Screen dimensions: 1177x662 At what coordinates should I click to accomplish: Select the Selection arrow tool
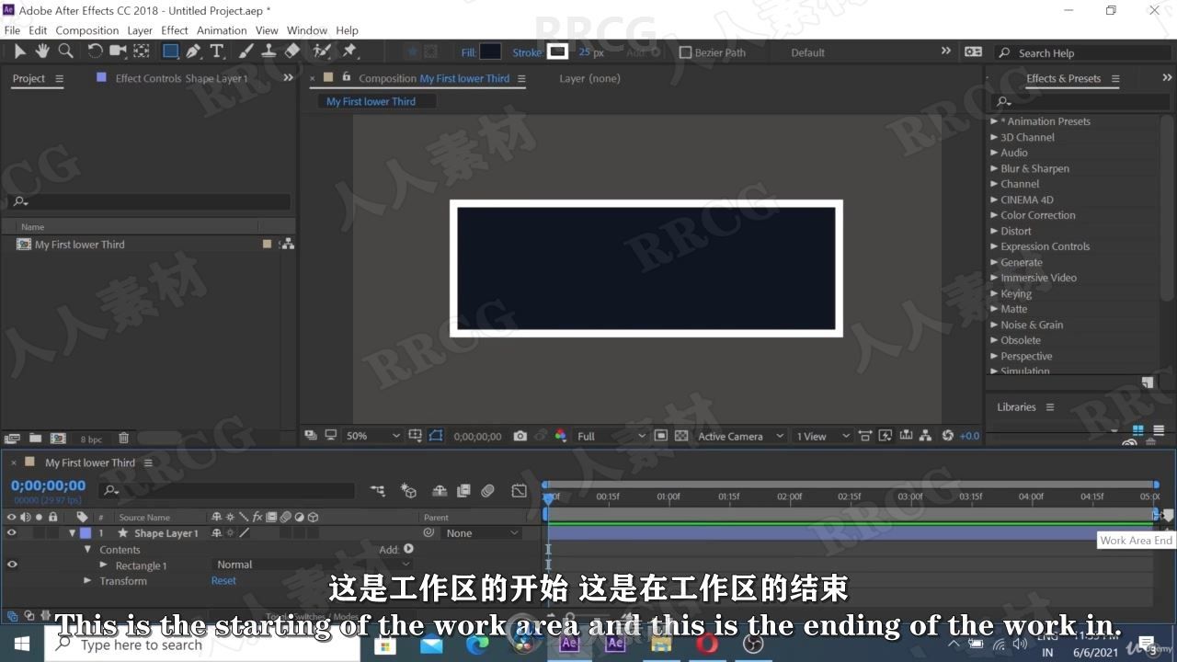coord(19,51)
